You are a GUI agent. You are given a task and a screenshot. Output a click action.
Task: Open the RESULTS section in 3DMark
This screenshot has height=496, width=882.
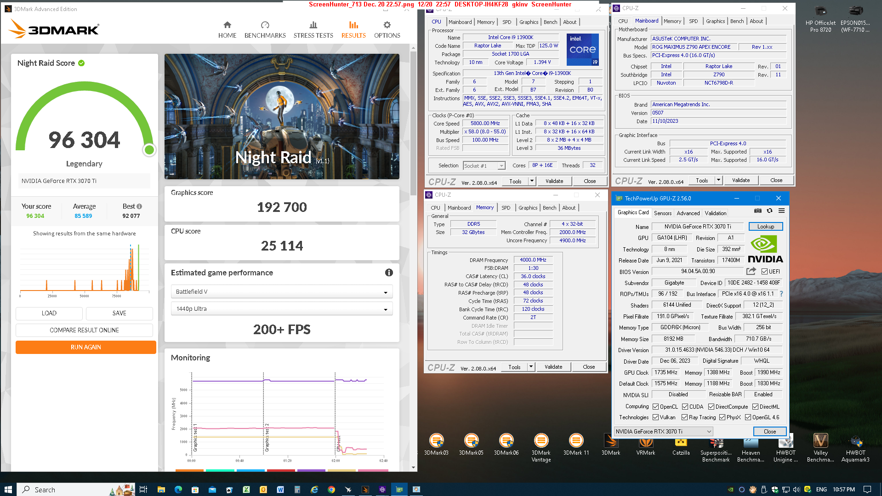(x=353, y=30)
